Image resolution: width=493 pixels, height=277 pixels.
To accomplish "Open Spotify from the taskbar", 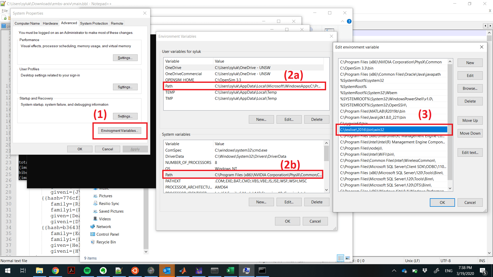I will (x=87, y=271).
